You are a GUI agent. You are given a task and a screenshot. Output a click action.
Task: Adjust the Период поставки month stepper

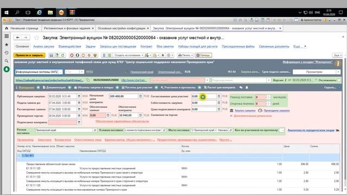[268, 97]
